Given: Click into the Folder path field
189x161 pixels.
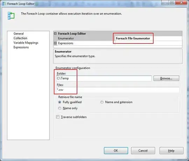Looking at the screenshot, I should [104, 78].
